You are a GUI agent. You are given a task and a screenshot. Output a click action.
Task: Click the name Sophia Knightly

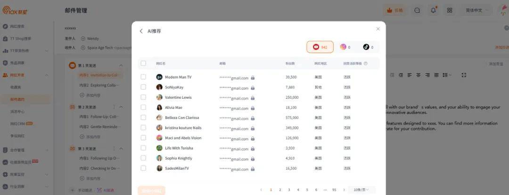(179, 158)
